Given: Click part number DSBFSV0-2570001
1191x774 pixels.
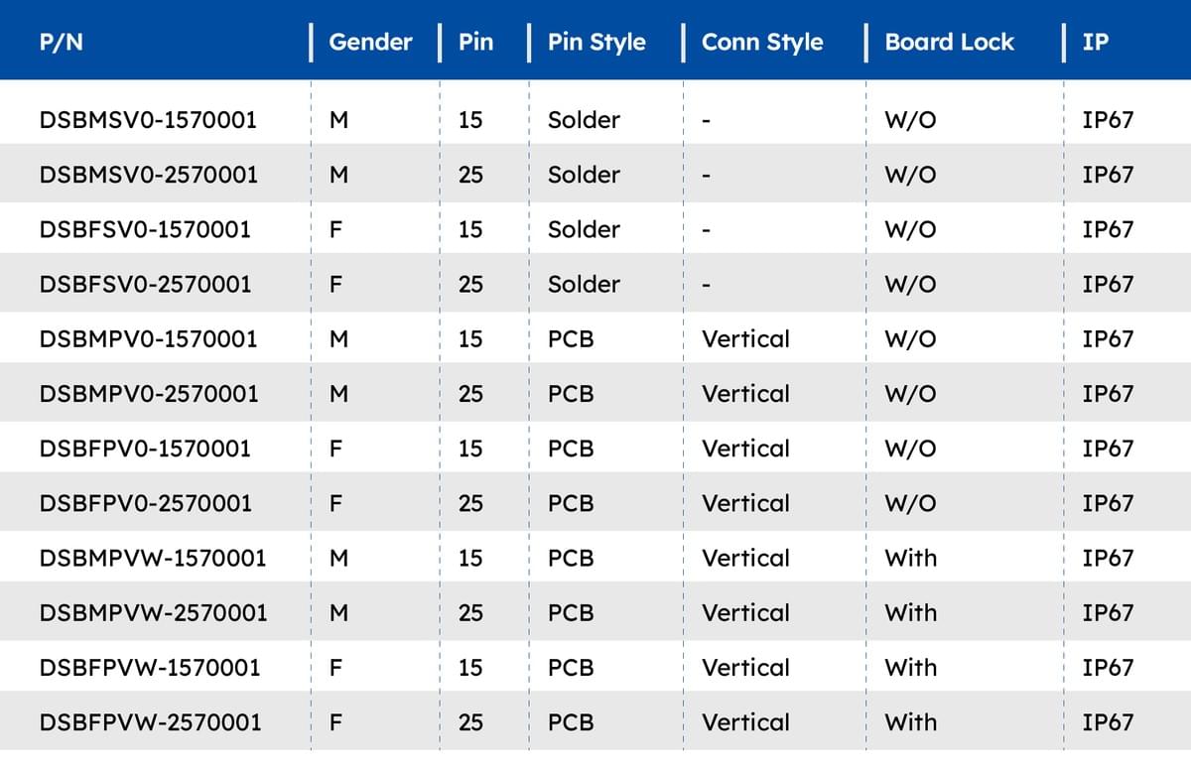Looking at the screenshot, I should (145, 284).
